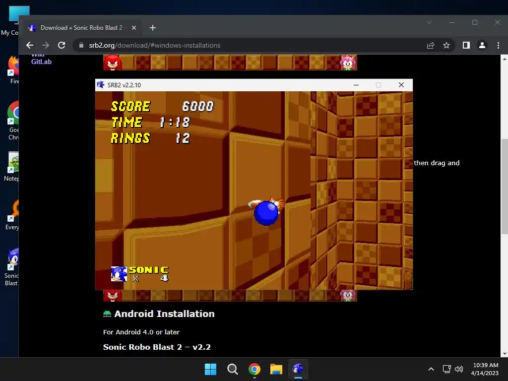Bookmark this page with the star icon
Image resolution: width=508 pixels, height=381 pixels.
446,45
